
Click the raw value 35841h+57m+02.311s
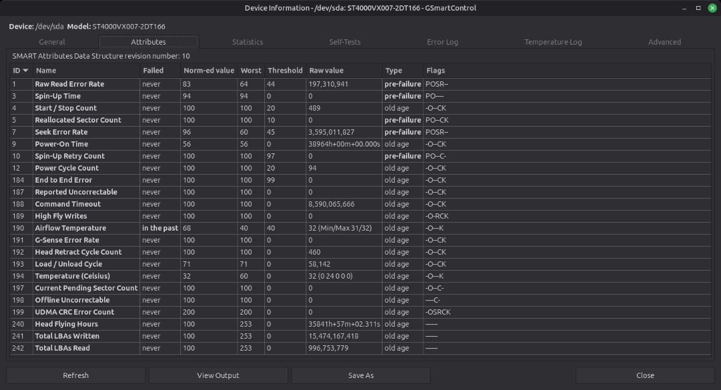click(344, 324)
